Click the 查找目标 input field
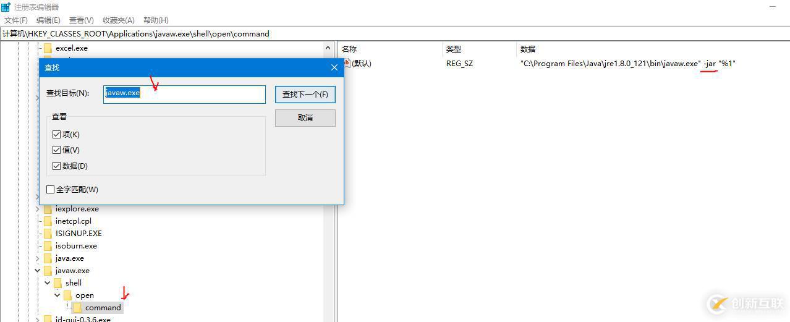The image size is (790, 322). coord(184,94)
